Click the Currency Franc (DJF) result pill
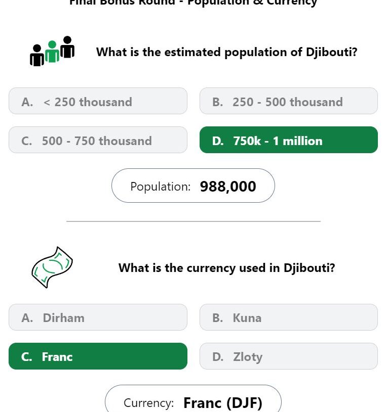This screenshot has width=386, height=412. (193, 399)
